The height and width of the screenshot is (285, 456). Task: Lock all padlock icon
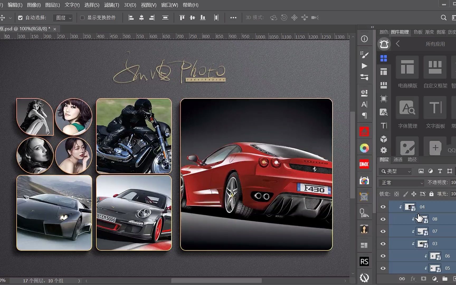click(431, 194)
